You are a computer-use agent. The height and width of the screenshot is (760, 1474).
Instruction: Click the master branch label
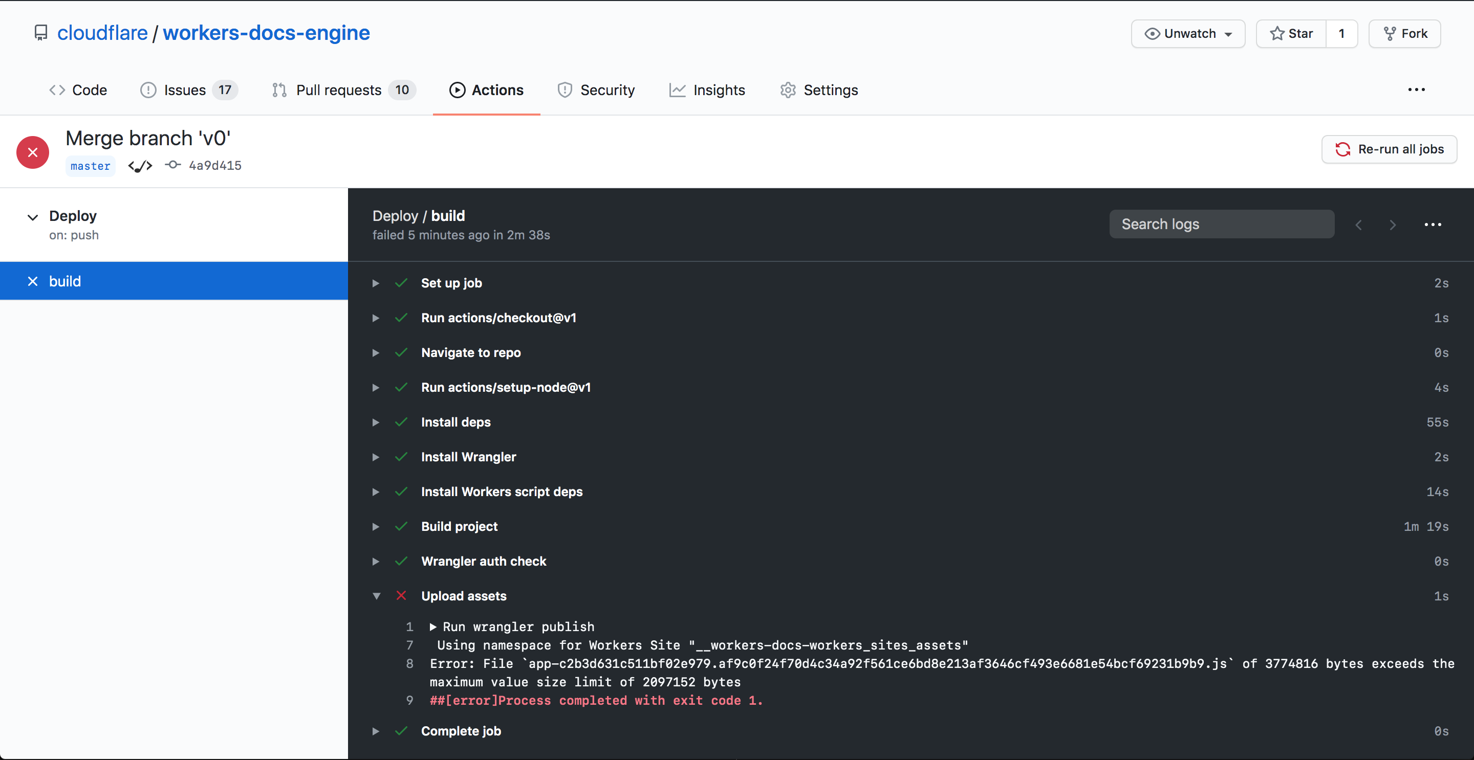click(91, 166)
